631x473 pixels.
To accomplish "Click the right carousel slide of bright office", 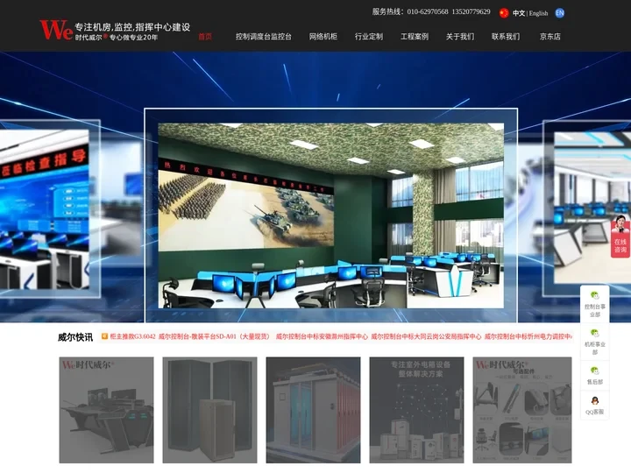I will click(592, 208).
